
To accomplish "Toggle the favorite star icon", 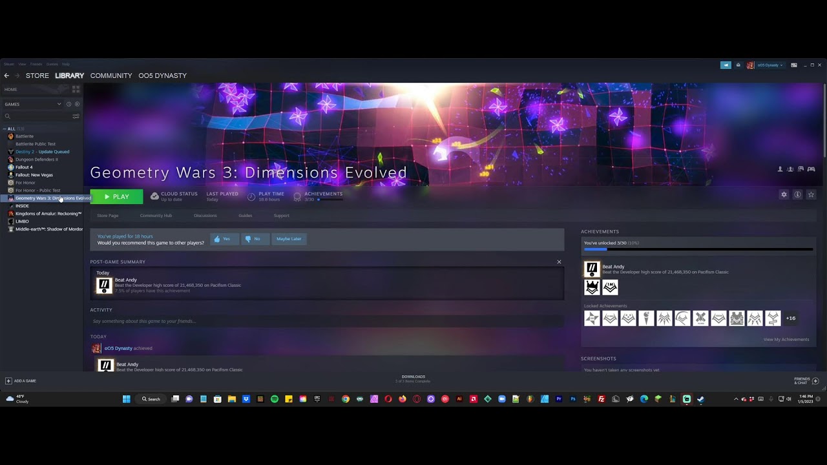I will [x=811, y=194].
